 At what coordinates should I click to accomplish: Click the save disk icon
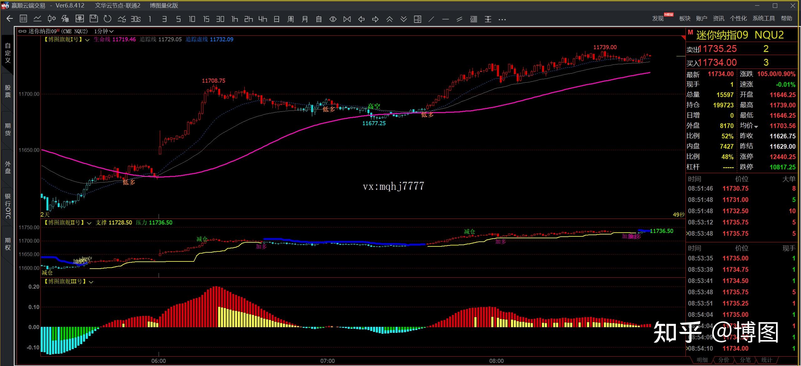point(94,19)
